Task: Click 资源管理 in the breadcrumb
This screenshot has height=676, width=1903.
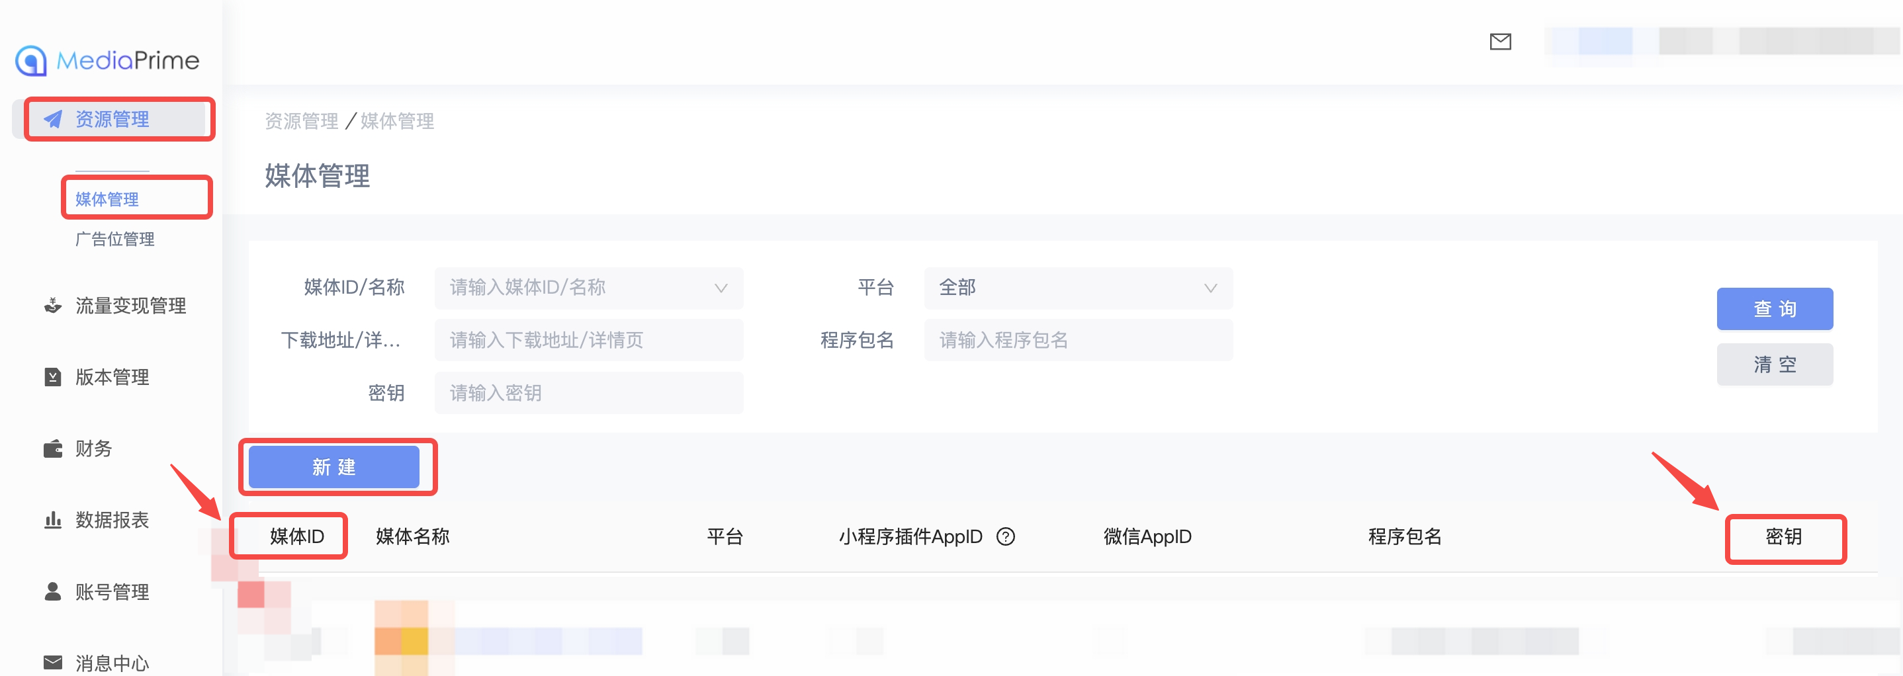Action: 302,120
